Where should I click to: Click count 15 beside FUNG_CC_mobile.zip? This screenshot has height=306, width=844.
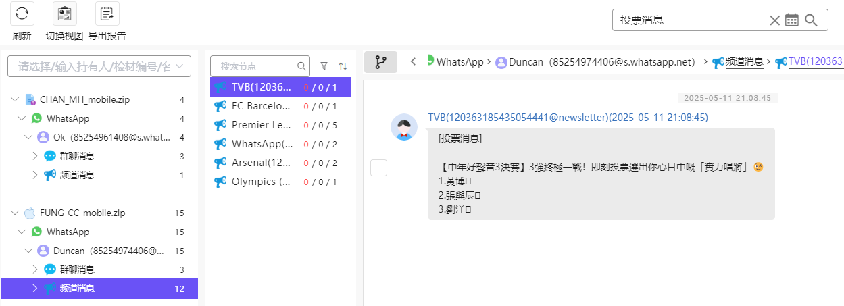coord(179,213)
